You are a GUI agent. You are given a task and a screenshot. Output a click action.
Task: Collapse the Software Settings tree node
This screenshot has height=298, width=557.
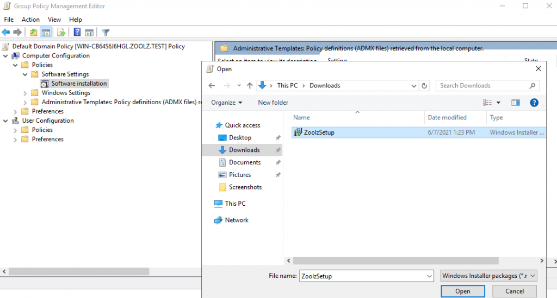25,74
